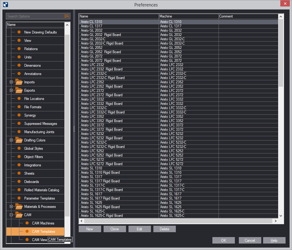The height and width of the screenshot is (250, 292).
Task: Click orange bullet beside Synergy
Action: [x=19, y=115]
